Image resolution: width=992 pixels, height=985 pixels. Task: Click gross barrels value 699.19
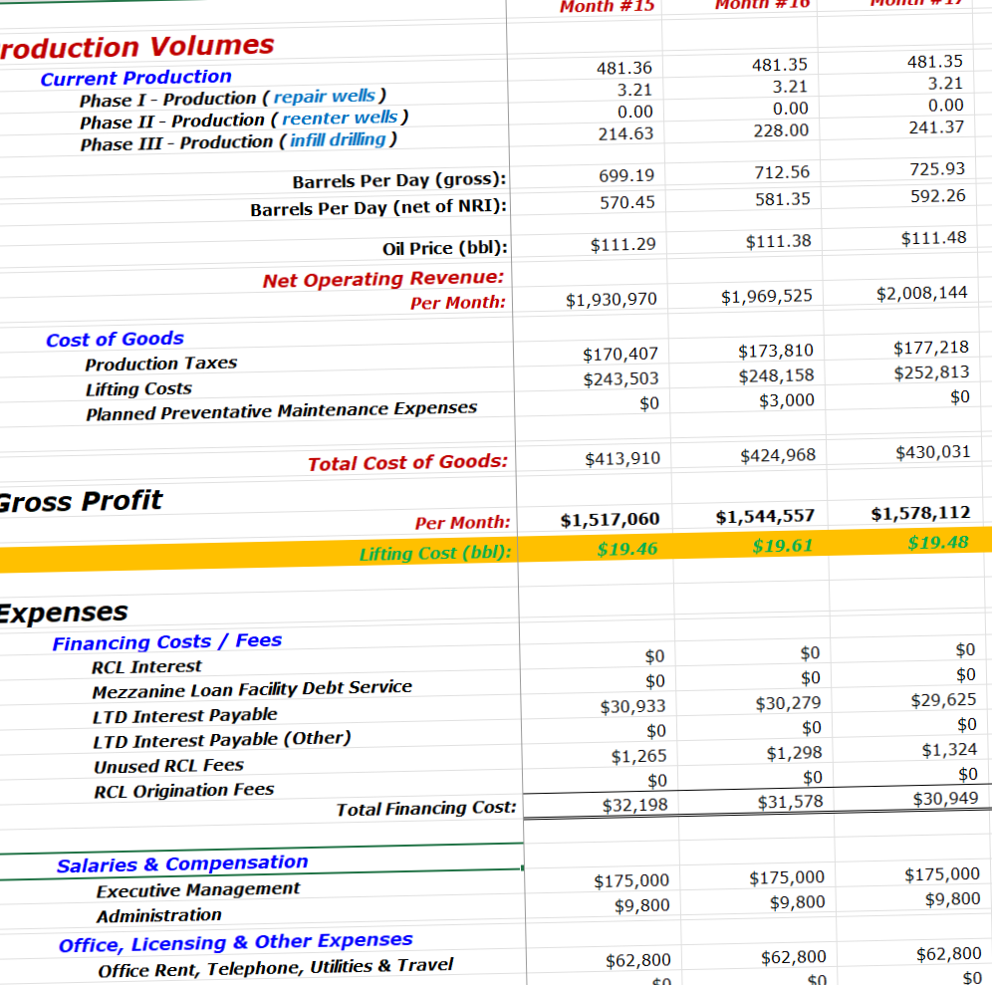[626, 175]
